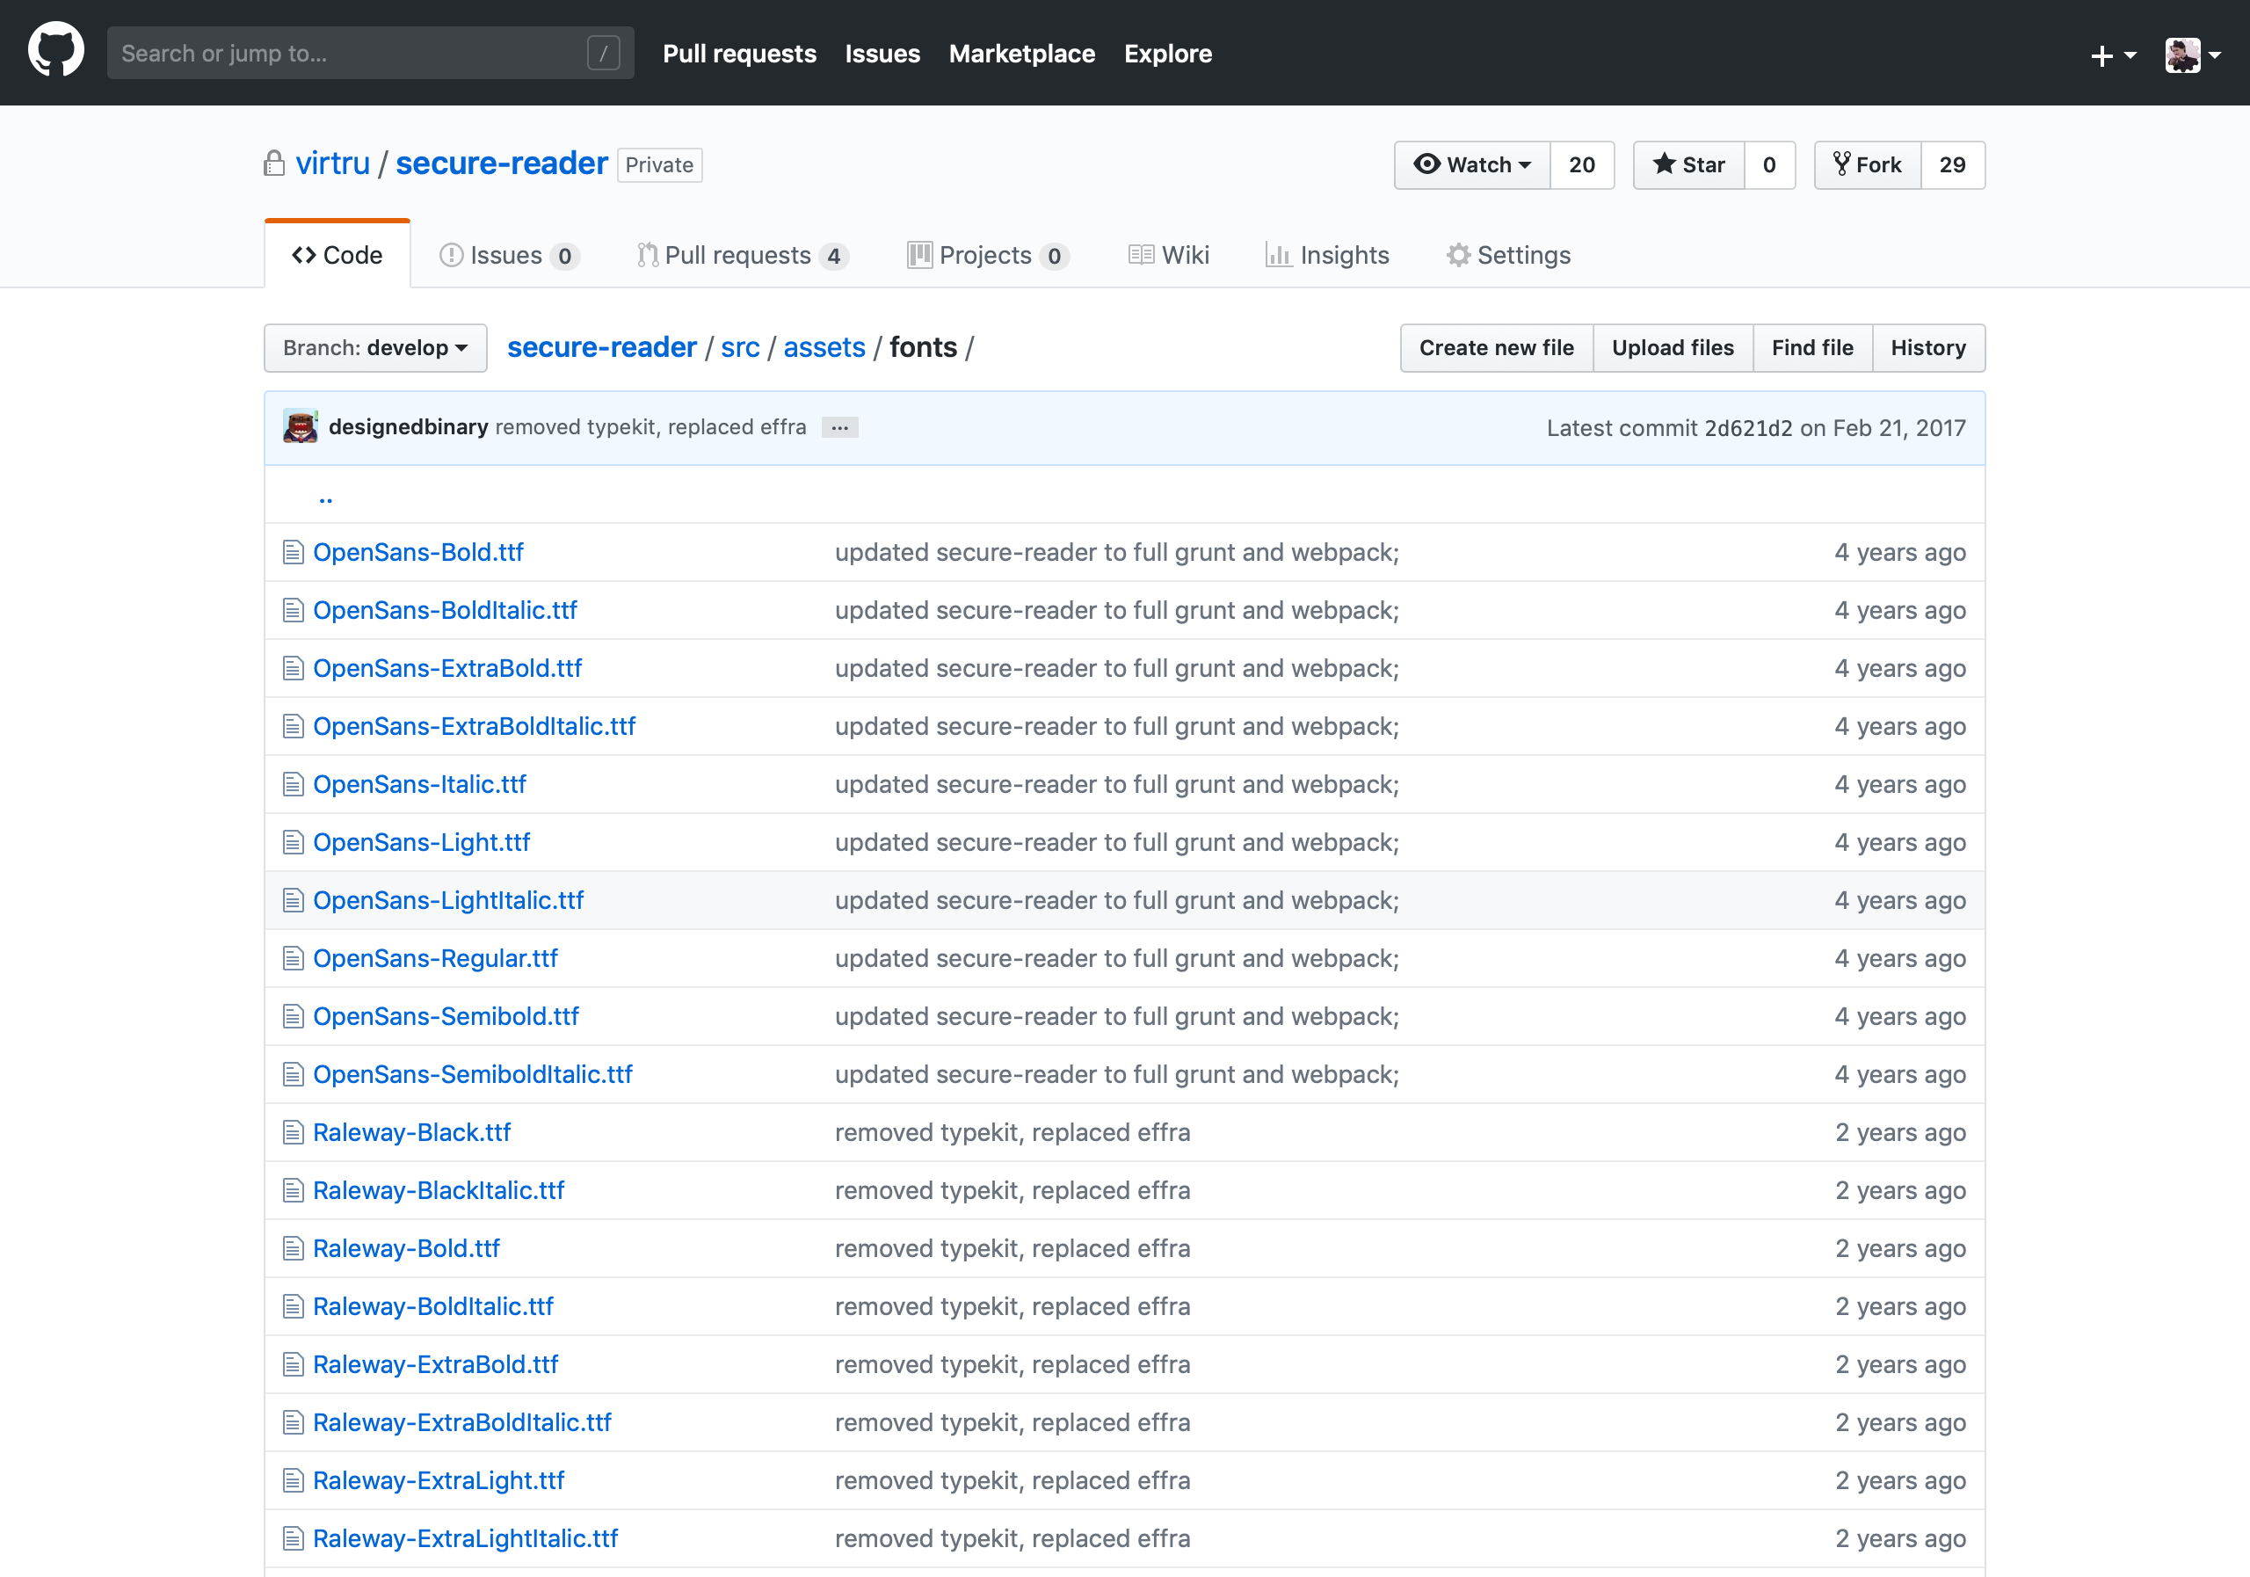Switch to the repository Issues tab
This screenshot has height=1577, width=2250.
(510, 255)
